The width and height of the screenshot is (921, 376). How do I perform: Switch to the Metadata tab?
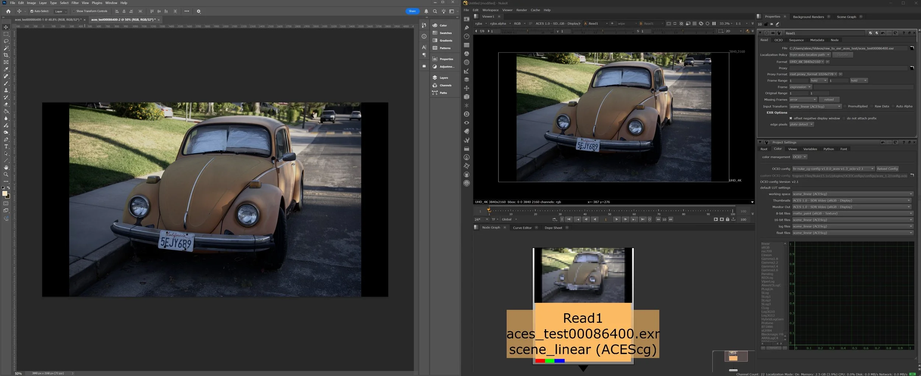(817, 40)
